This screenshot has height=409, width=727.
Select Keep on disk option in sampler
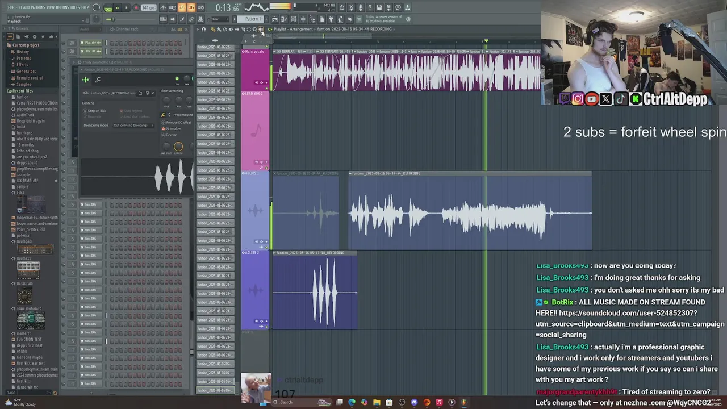click(94, 111)
